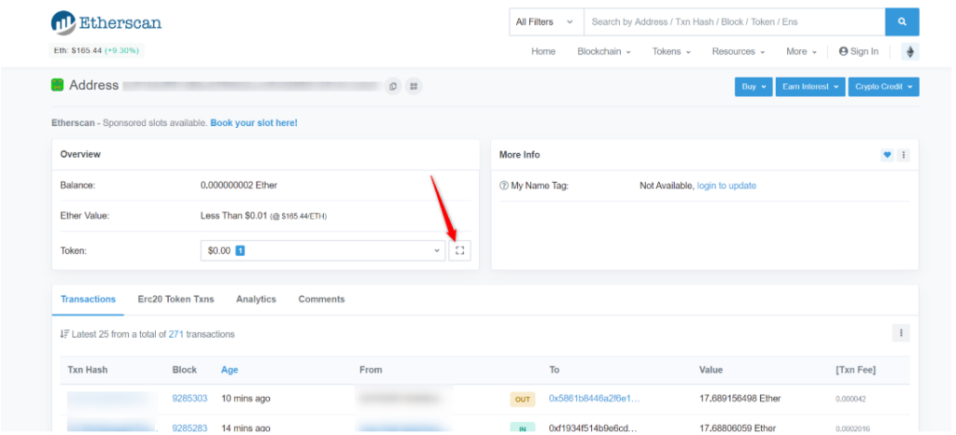
Task: Copy the address with the copy icon
Action: (x=393, y=86)
